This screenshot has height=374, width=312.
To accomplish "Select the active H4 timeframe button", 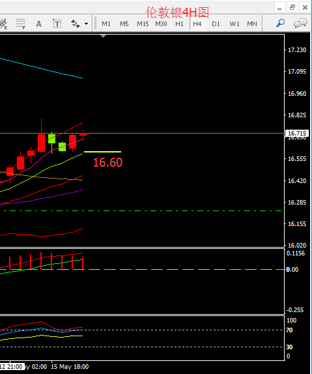I will coord(197,24).
